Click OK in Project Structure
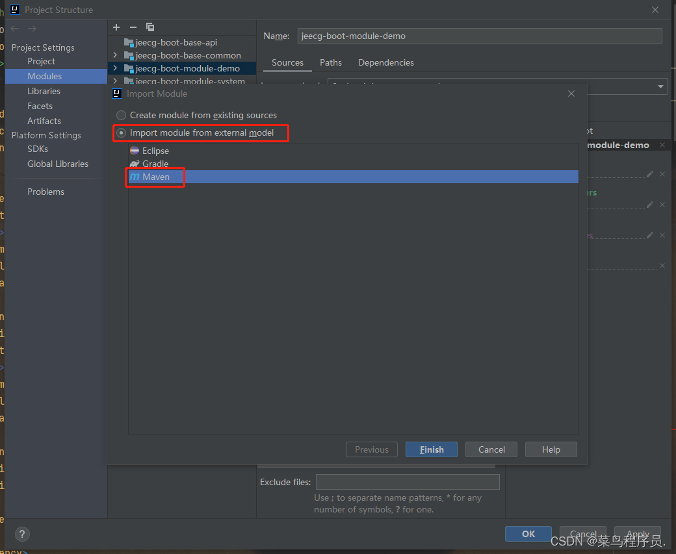Screen dimensions: 676x554 [528, 534]
